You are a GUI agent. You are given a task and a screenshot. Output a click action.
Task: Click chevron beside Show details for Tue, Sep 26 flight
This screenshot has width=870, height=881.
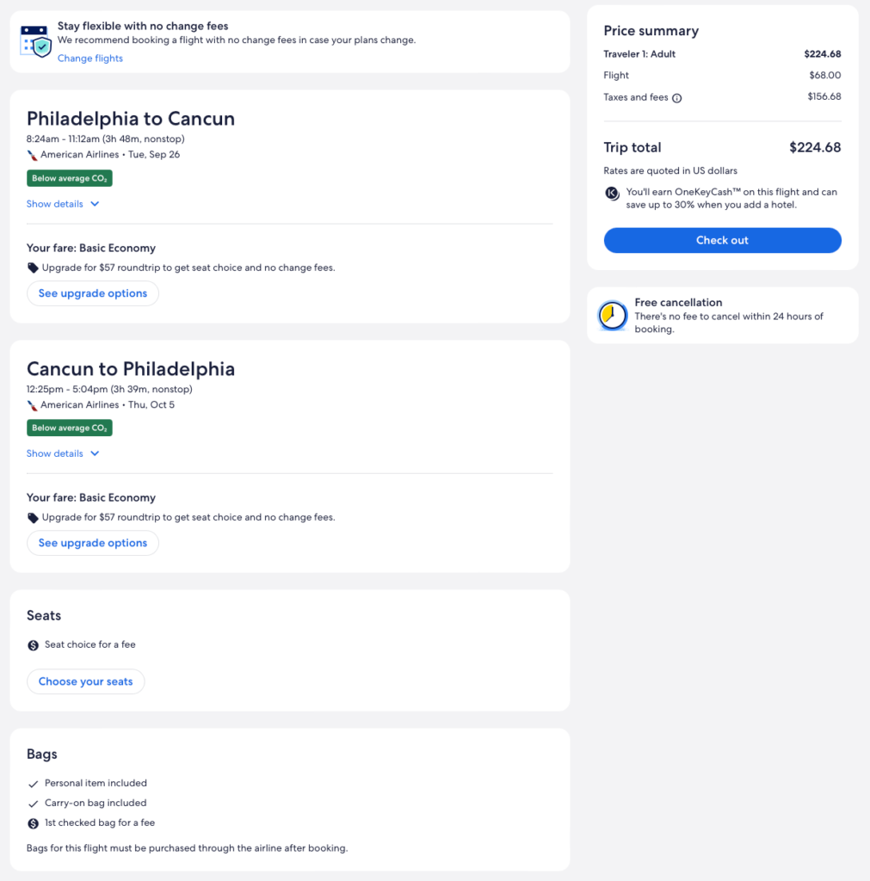95,204
